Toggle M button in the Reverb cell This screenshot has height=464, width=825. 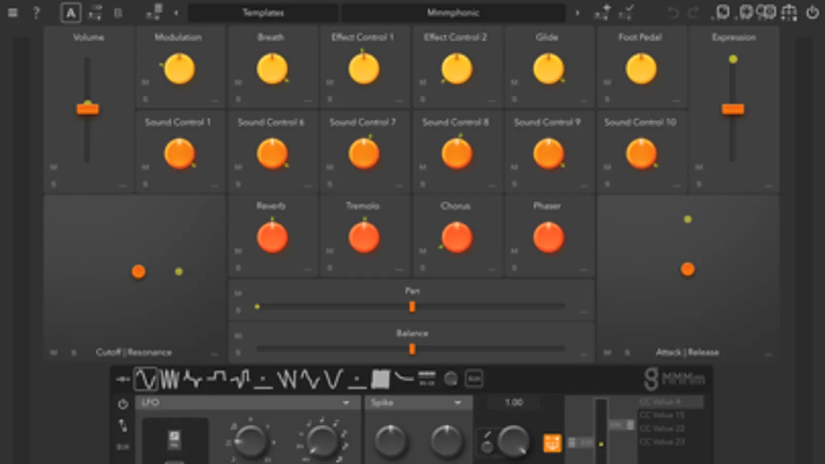pos(238,251)
